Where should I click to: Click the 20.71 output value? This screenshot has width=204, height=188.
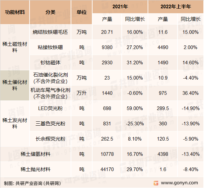pos(107,32)
